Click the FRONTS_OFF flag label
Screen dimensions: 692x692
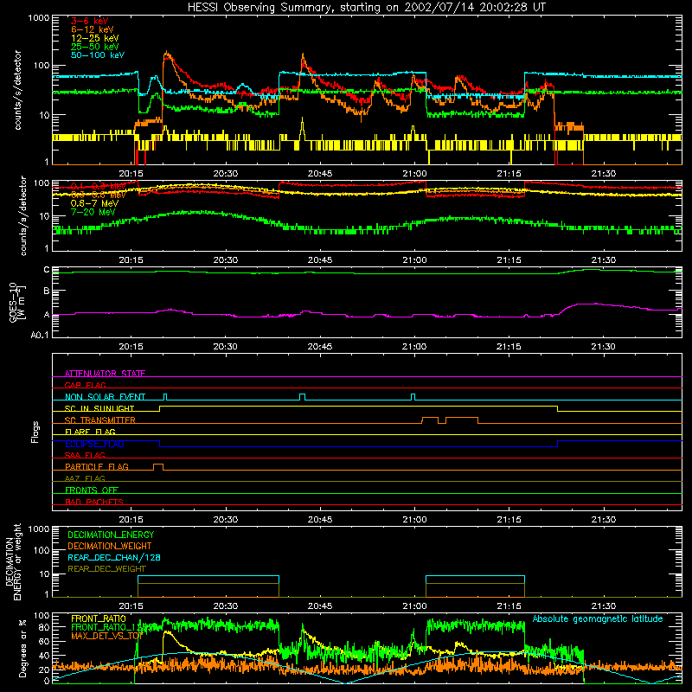(x=92, y=490)
